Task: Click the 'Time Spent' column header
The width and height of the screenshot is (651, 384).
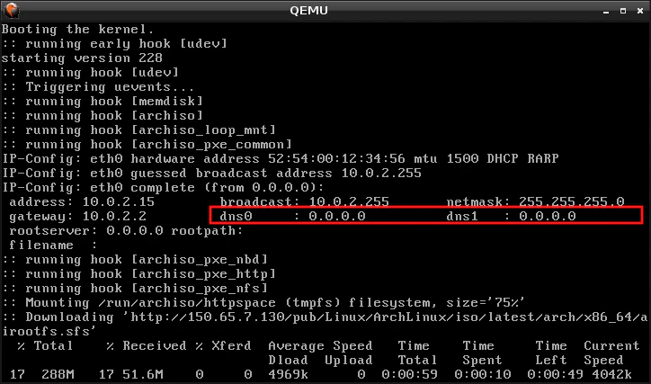Action: (x=483, y=353)
